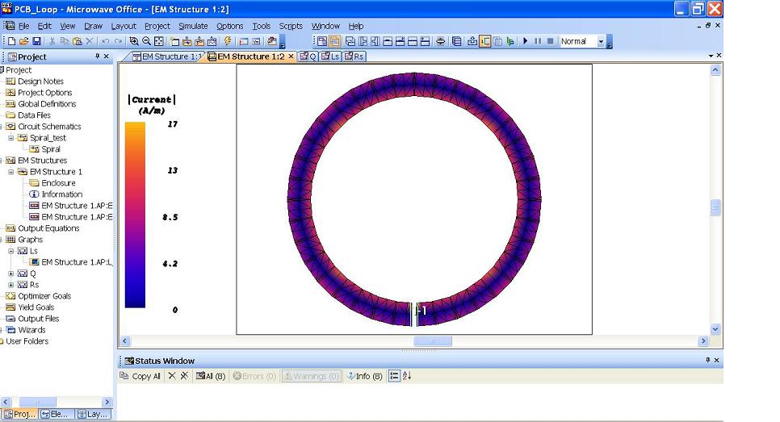780x422 pixels.
Task: Open the Simulate menu
Action: (x=193, y=26)
